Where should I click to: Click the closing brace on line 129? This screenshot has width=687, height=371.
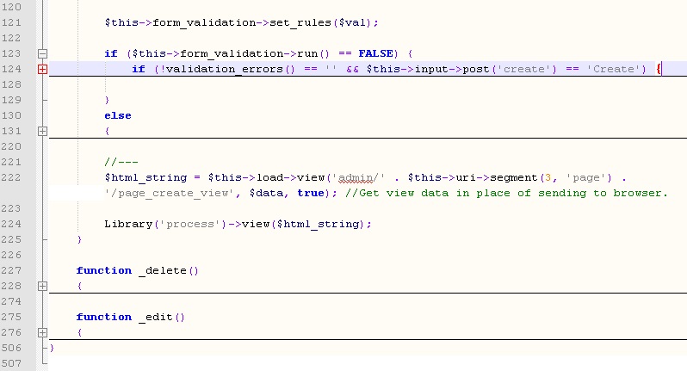pyautogui.click(x=107, y=101)
